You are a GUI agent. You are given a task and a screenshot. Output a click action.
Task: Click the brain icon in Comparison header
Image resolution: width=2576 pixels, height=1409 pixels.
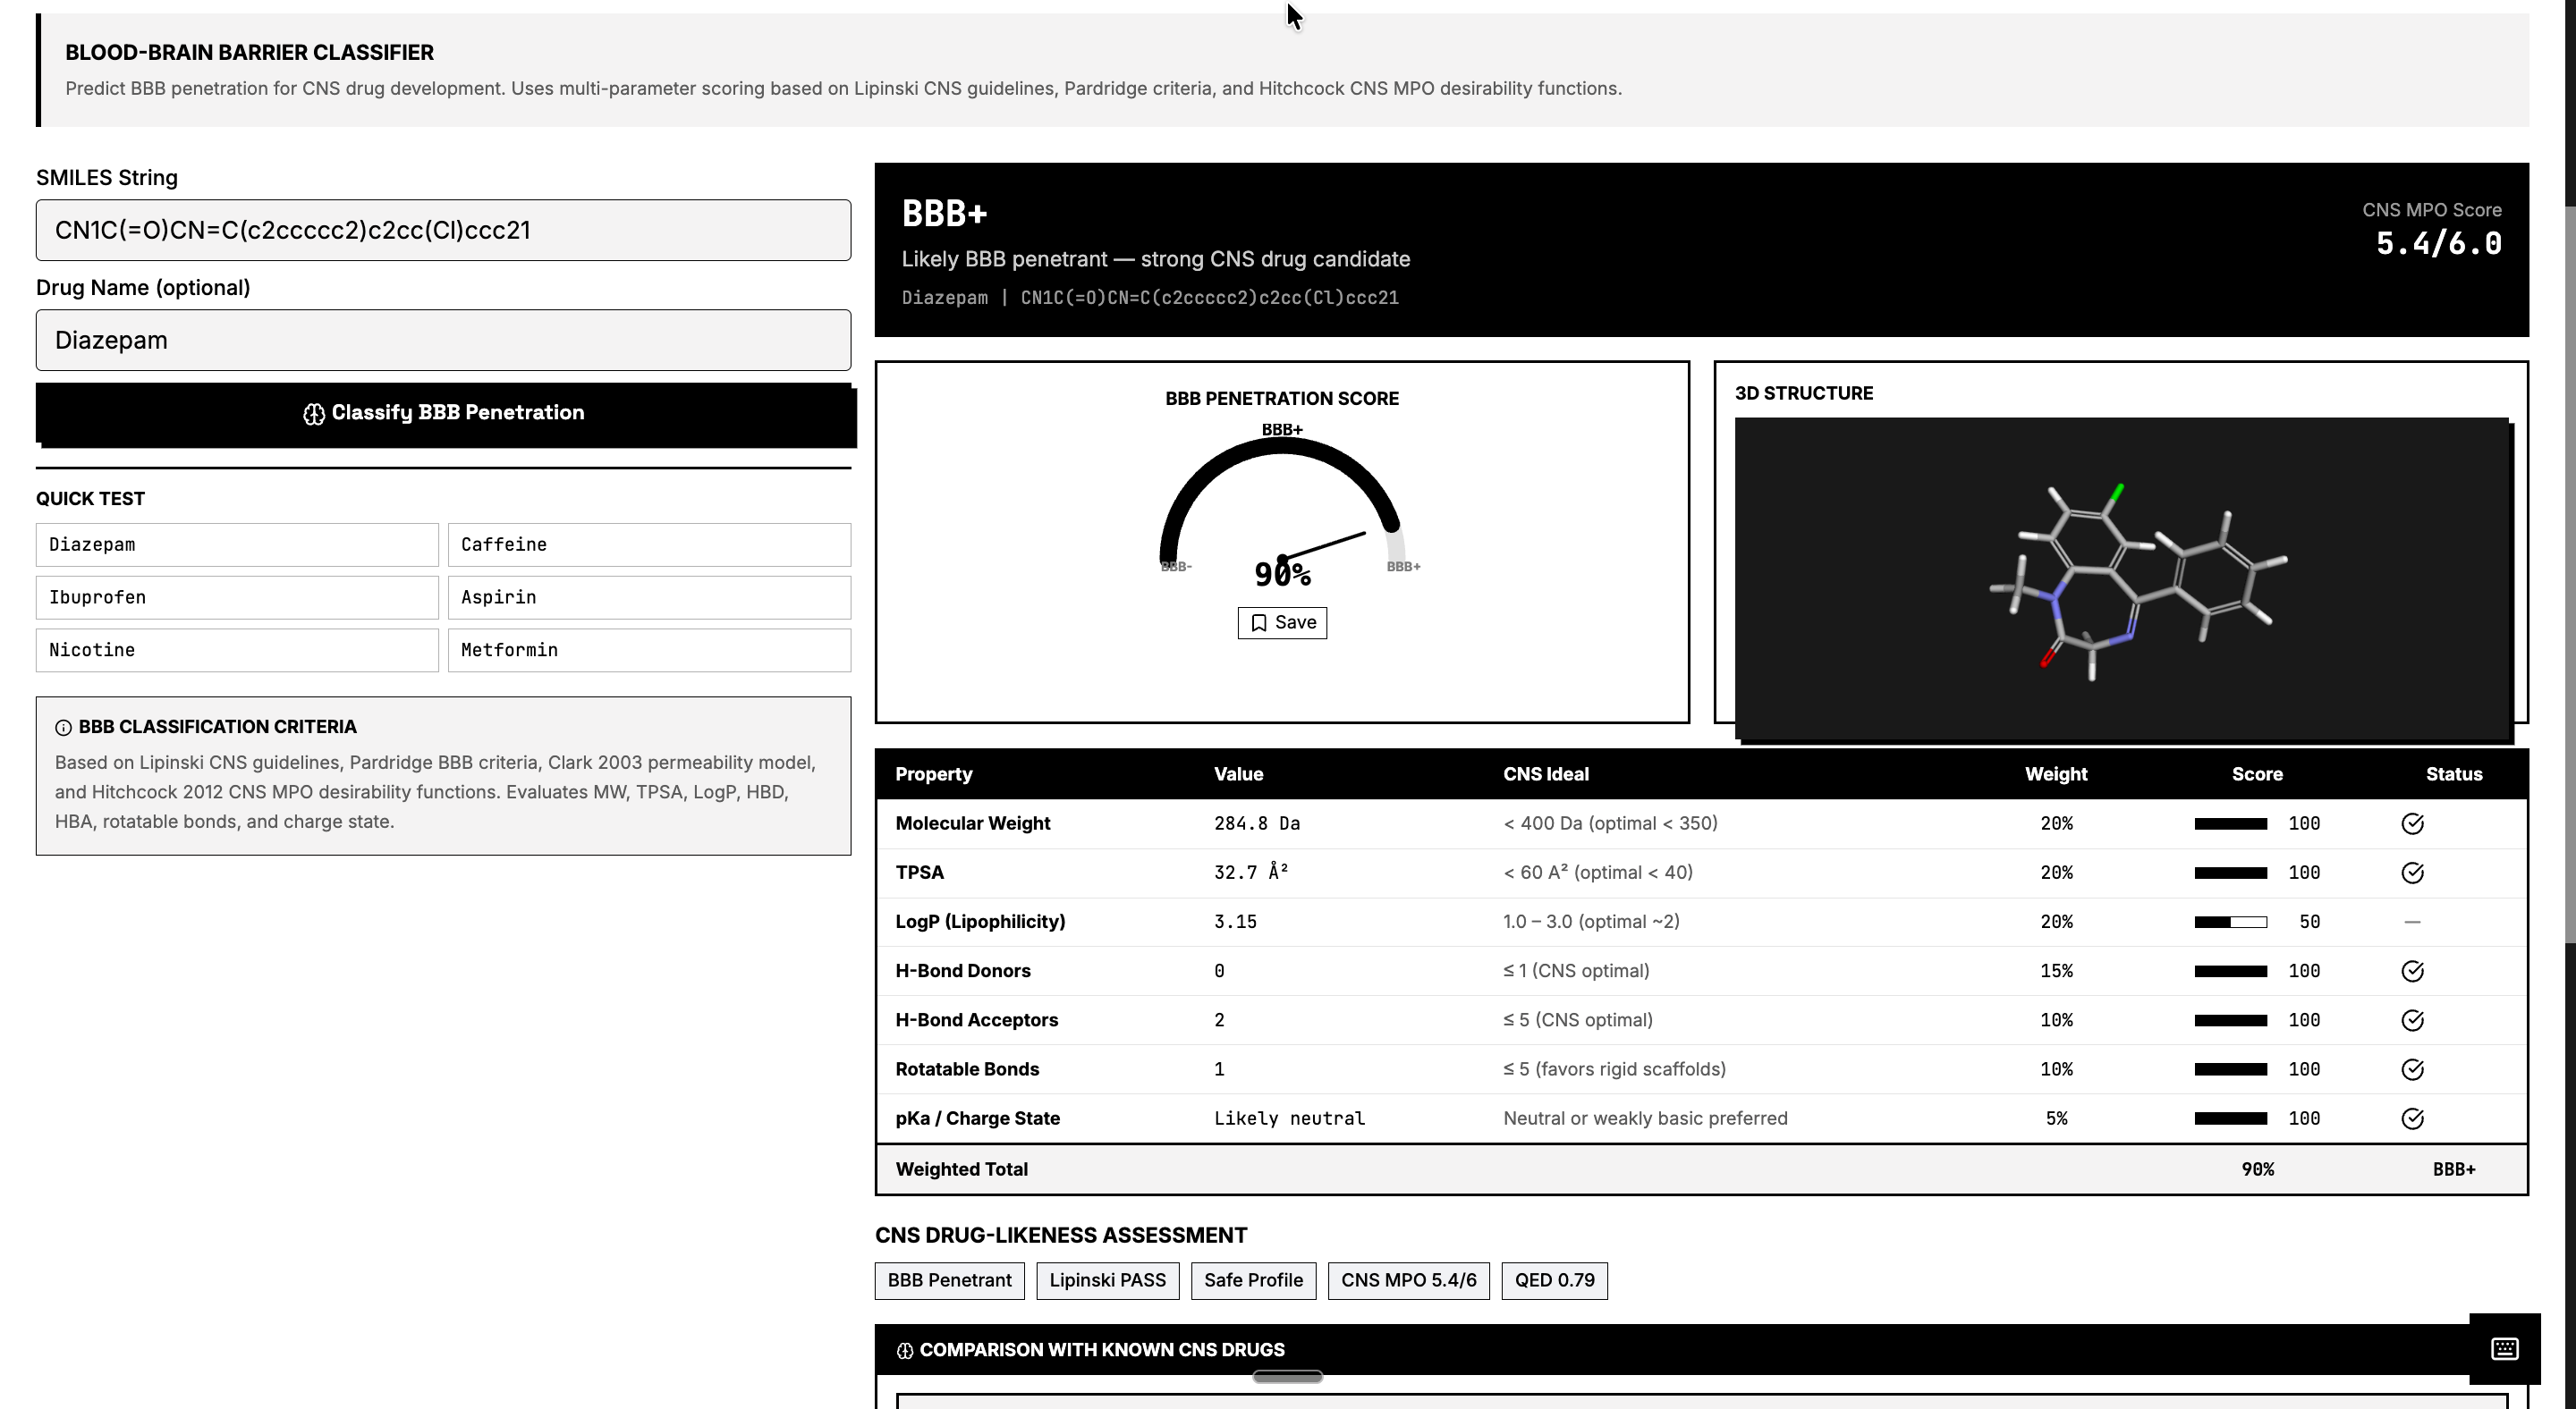[905, 1350]
